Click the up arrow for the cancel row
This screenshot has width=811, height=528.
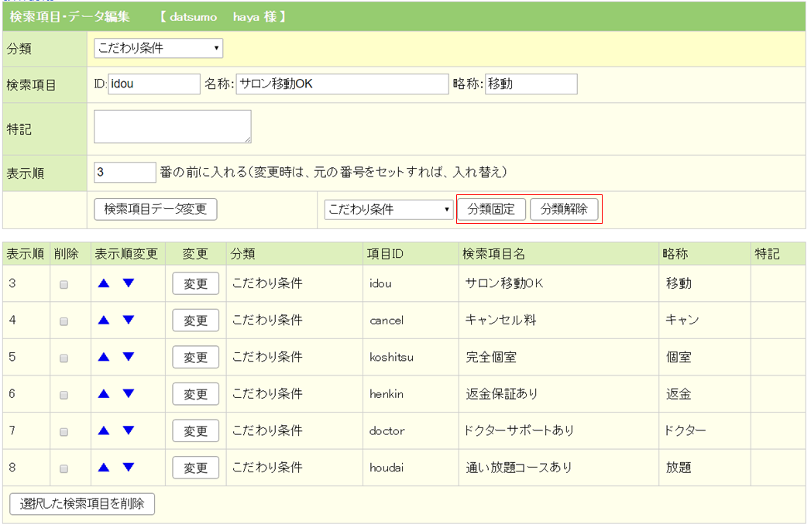pyautogui.click(x=104, y=320)
